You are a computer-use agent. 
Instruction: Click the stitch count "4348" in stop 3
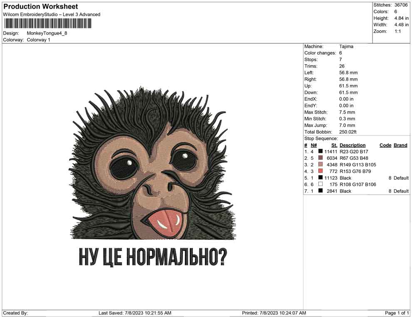pyautogui.click(x=332, y=165)
